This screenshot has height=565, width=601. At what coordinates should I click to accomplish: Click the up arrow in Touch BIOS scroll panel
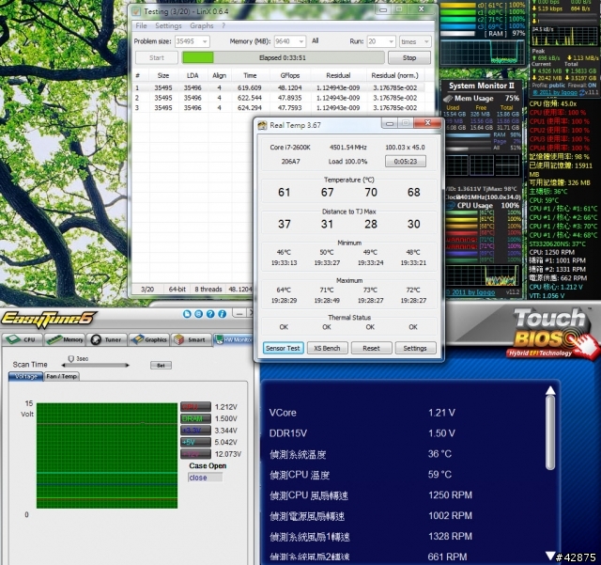550,390
